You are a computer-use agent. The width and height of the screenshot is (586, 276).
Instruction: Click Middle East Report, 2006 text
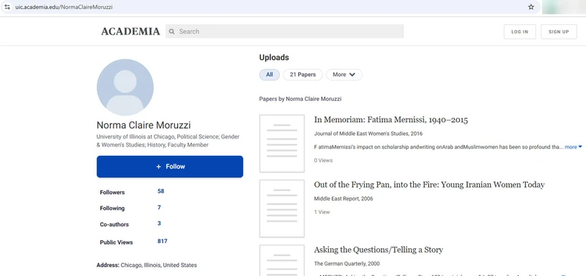point(344,198)
